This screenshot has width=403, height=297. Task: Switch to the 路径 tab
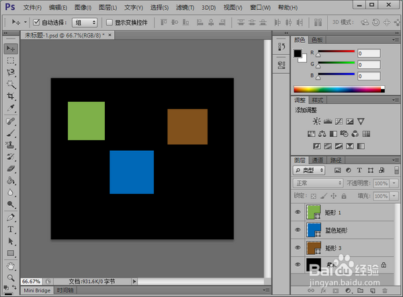click(336, 160)
